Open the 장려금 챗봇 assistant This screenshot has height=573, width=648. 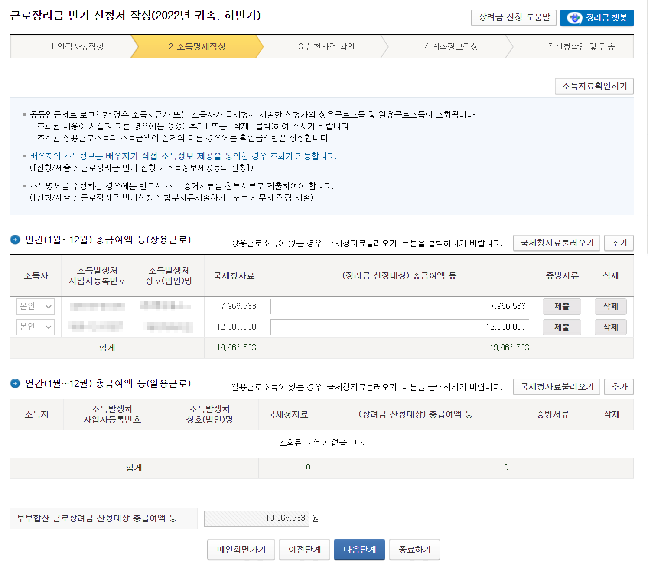pos(596,18)
